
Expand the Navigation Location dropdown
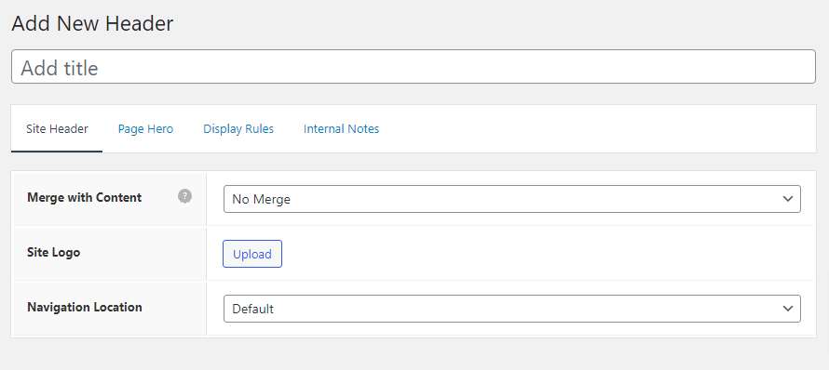click(x=511, y=309)
